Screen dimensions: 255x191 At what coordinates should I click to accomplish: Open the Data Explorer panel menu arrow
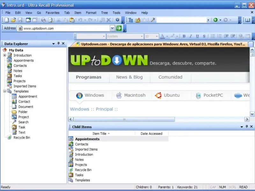click(x=53, y=44)
